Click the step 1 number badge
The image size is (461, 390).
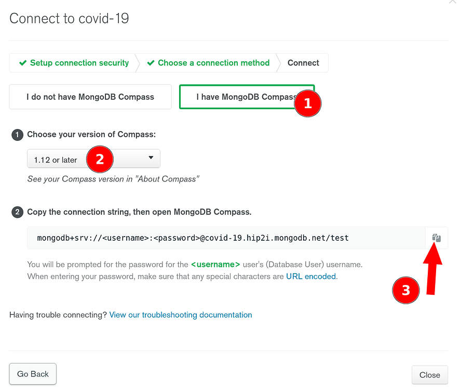pyautogui.click(x=17, y=135)
